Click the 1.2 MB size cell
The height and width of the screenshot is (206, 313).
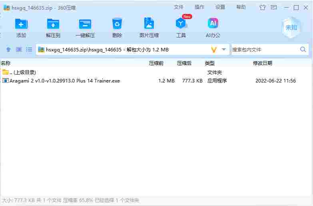[x=166, y=81]
